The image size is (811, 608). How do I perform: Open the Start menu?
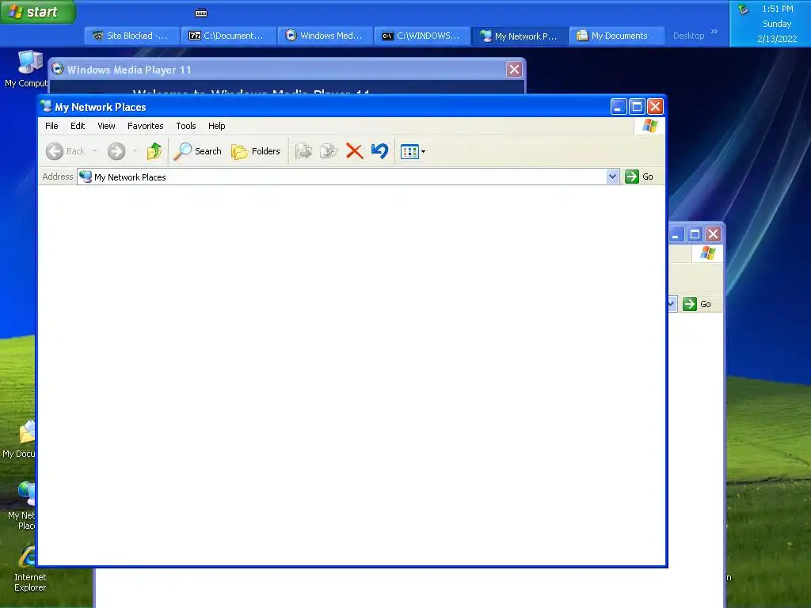tap(38, 12)
